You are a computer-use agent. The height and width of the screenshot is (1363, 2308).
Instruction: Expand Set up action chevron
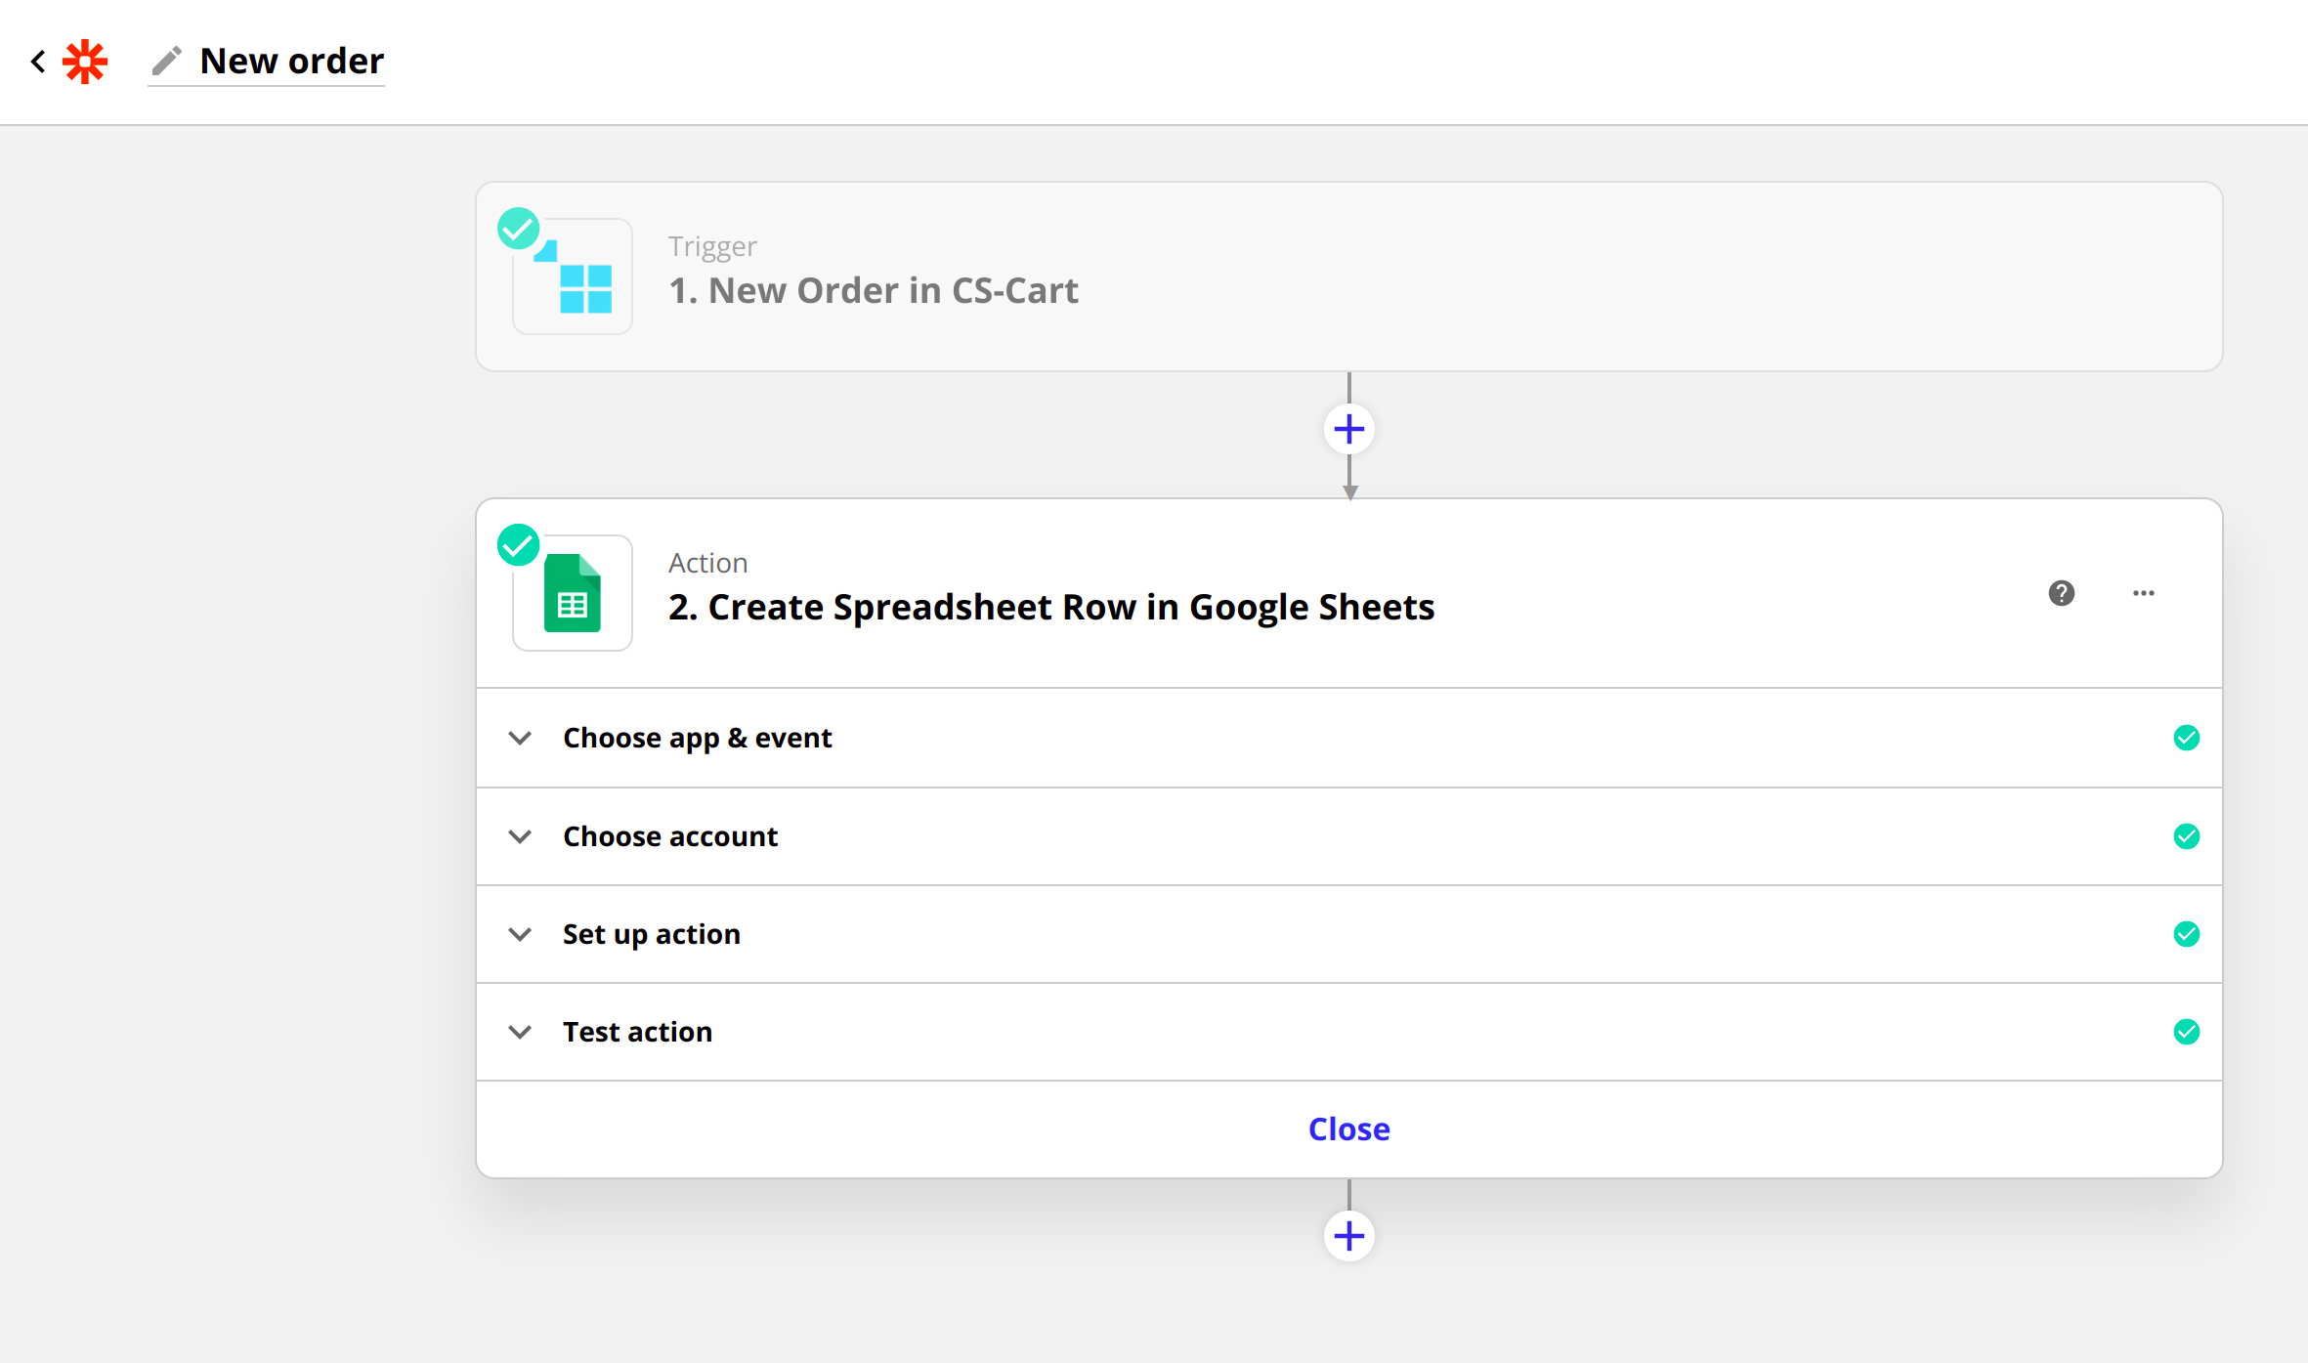pyautogui.click(x=521, y=934)
